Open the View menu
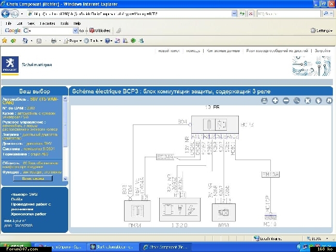 [x=31, y=23]
